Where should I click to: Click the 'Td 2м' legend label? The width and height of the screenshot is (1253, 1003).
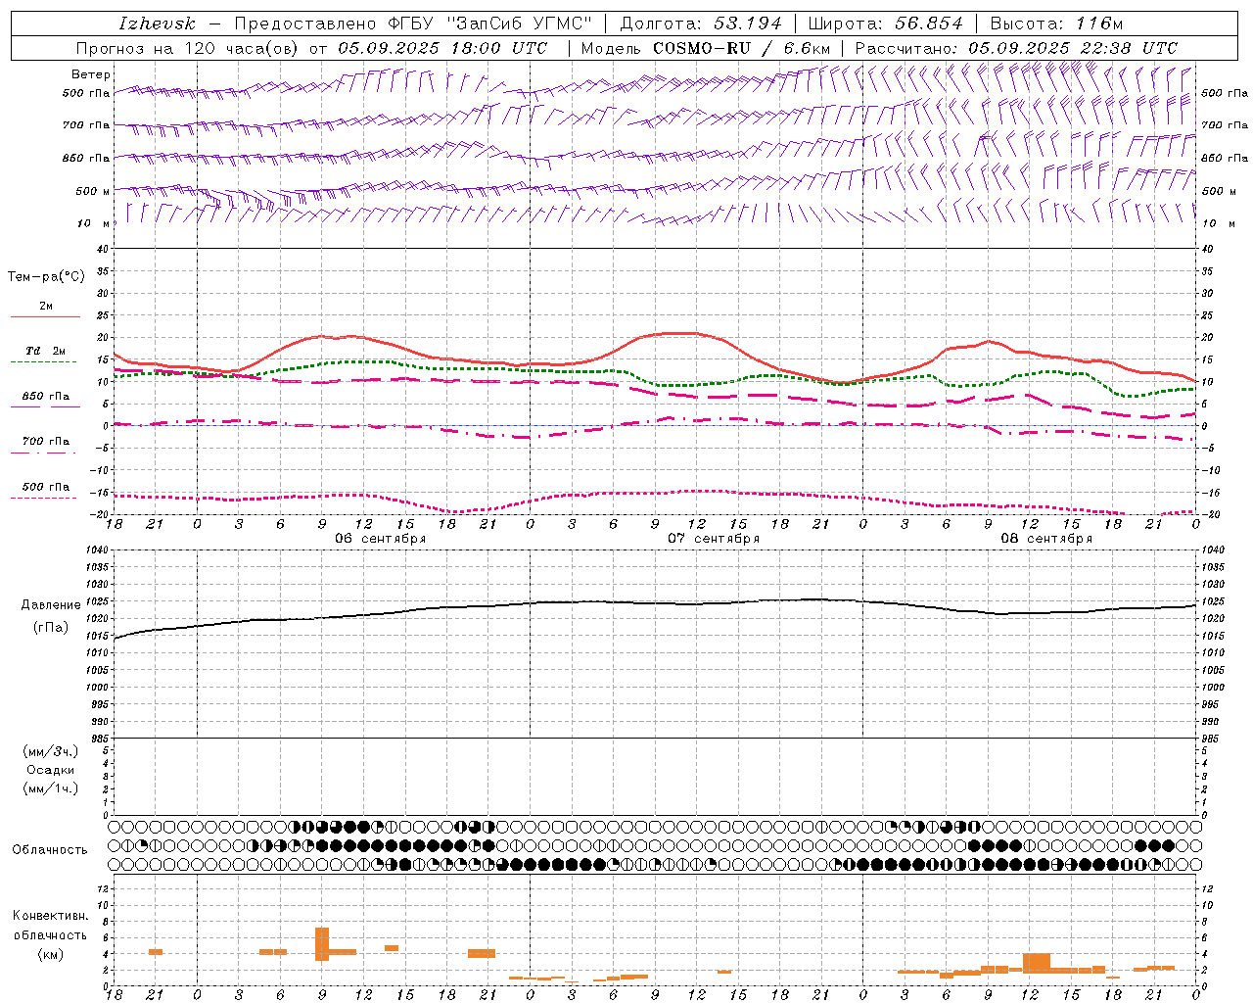pyautogui.click(x=46, y=351)
